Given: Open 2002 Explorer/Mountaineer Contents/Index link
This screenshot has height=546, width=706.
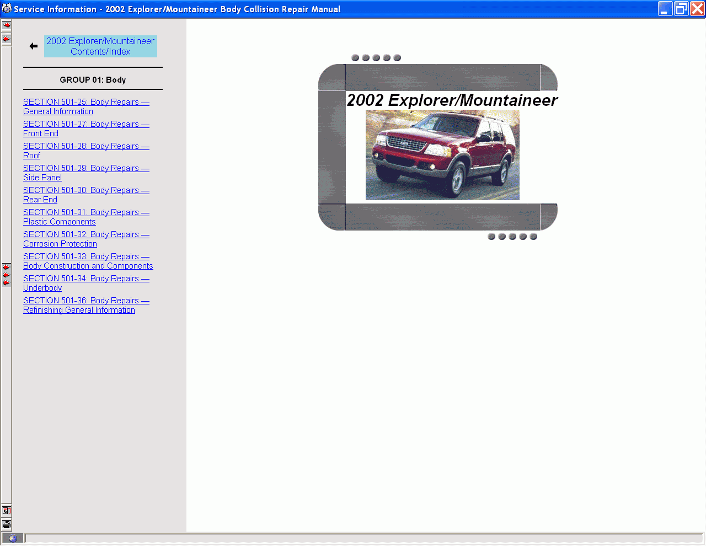Looking at the screenshot, I should (100, 46).
